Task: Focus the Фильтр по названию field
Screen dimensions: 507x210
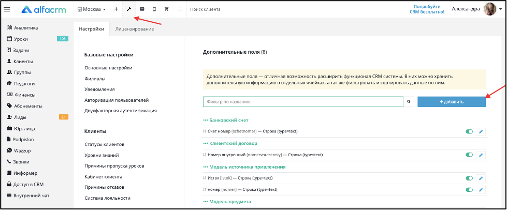Action: tap(303, 101)
